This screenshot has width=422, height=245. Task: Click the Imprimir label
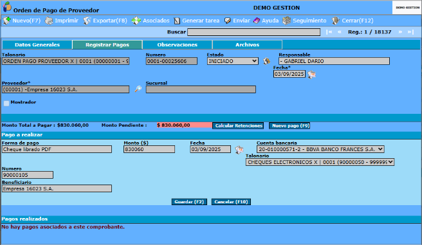[x=66, y=21]
